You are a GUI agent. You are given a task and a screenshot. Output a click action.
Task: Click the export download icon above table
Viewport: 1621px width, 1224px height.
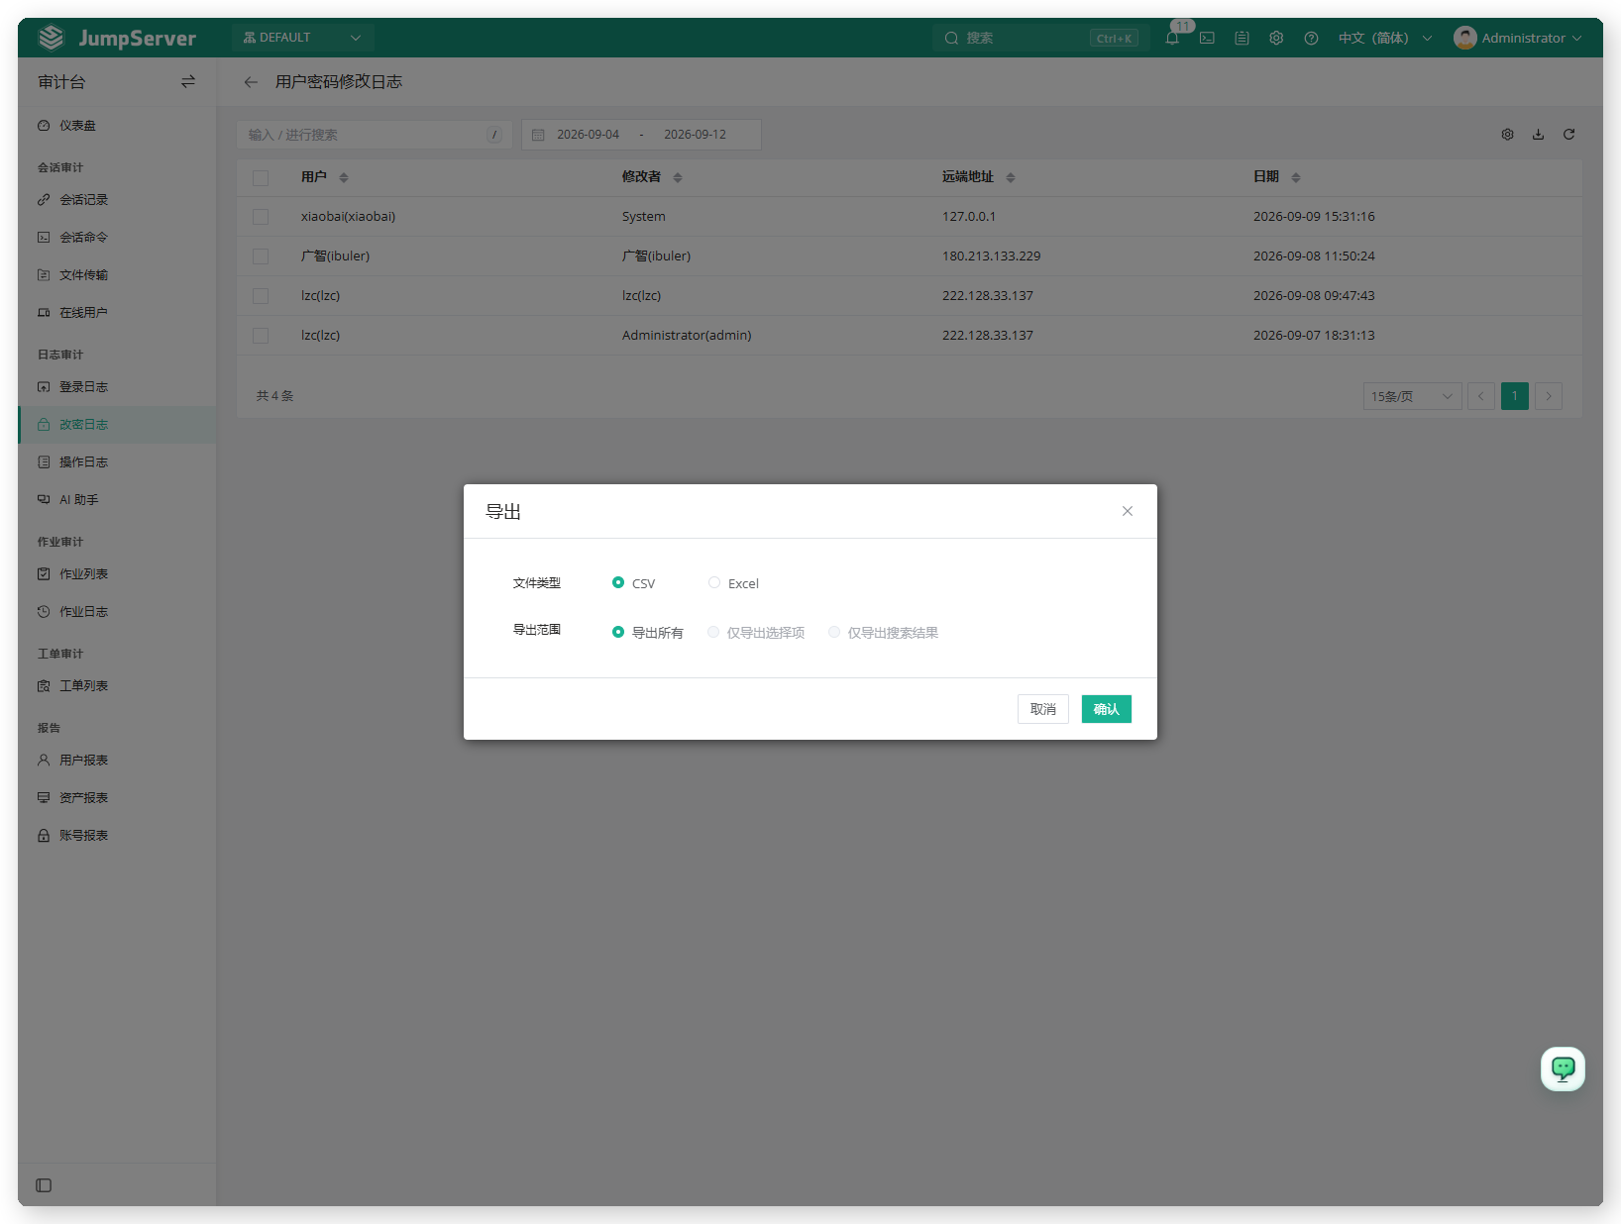(1538, 135)
